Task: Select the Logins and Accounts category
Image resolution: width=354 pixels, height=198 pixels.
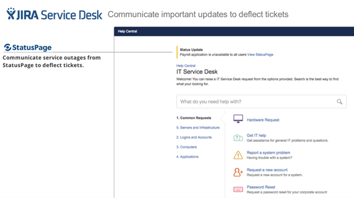Action: pyautogui.click(x=194, y=137)
